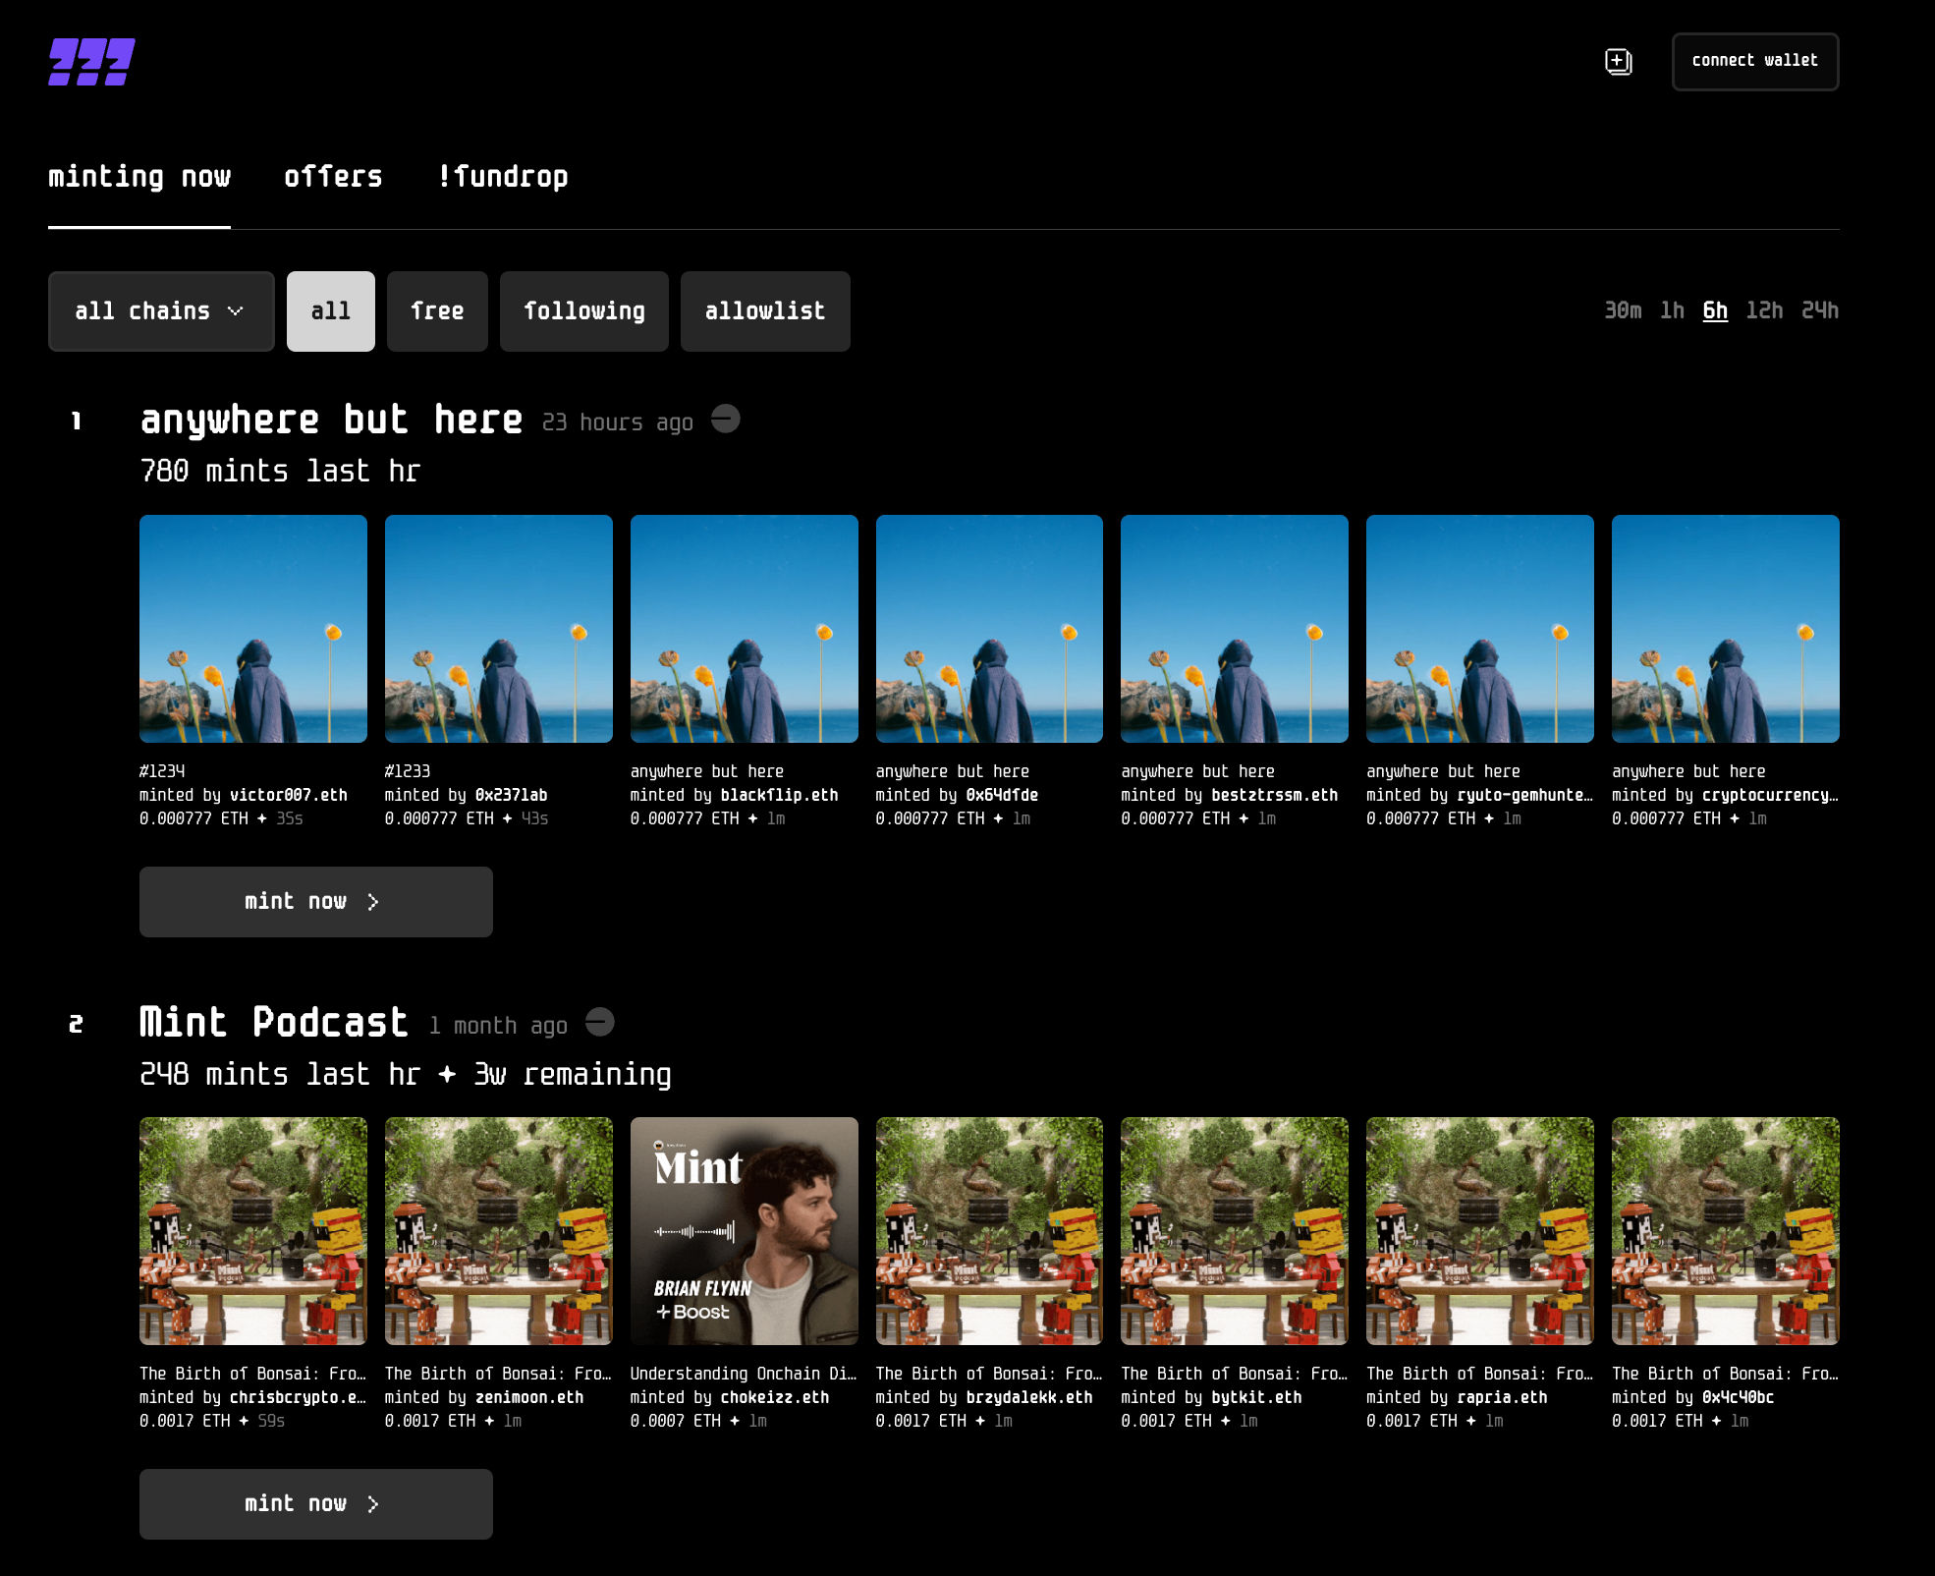Open the Mint Podcast collection title
Viewport: 1935px width, 1576px height.
[x=273, y=1022]
